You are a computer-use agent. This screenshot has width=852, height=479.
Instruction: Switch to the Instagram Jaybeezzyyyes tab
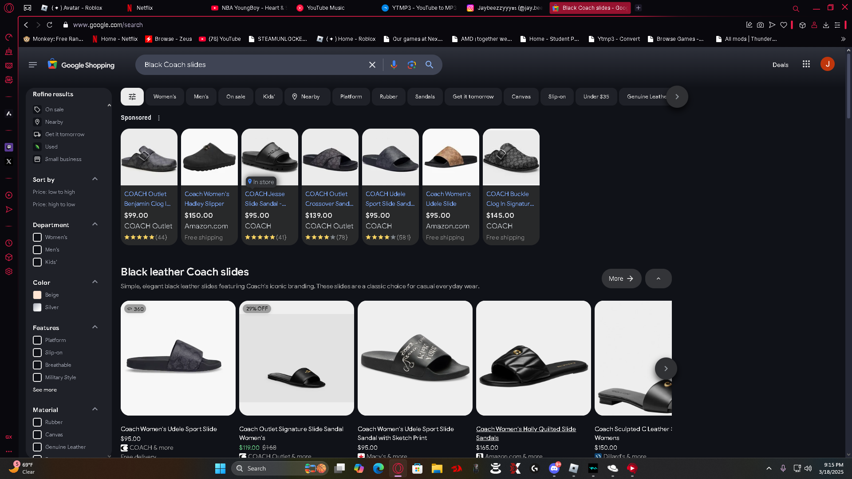[x=504, y=8]
